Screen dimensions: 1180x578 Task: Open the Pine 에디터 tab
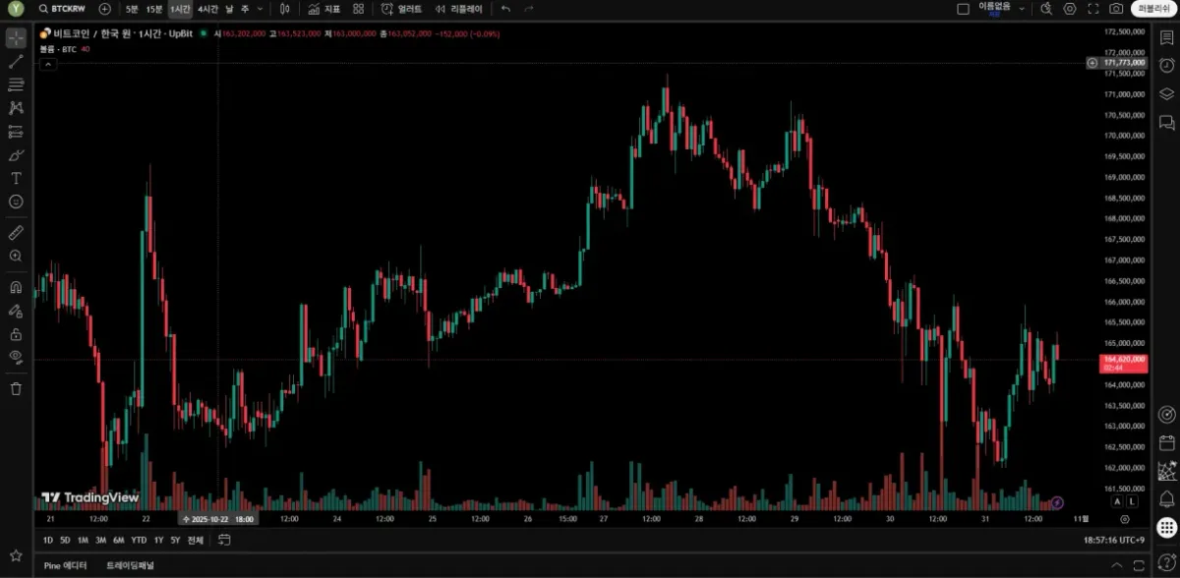65,565
